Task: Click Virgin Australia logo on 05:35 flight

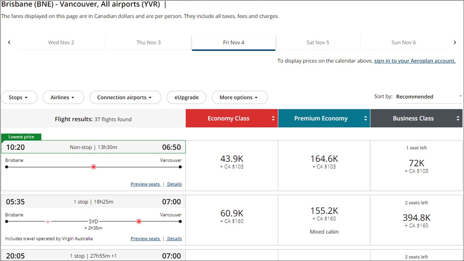Action: point(48,221)
